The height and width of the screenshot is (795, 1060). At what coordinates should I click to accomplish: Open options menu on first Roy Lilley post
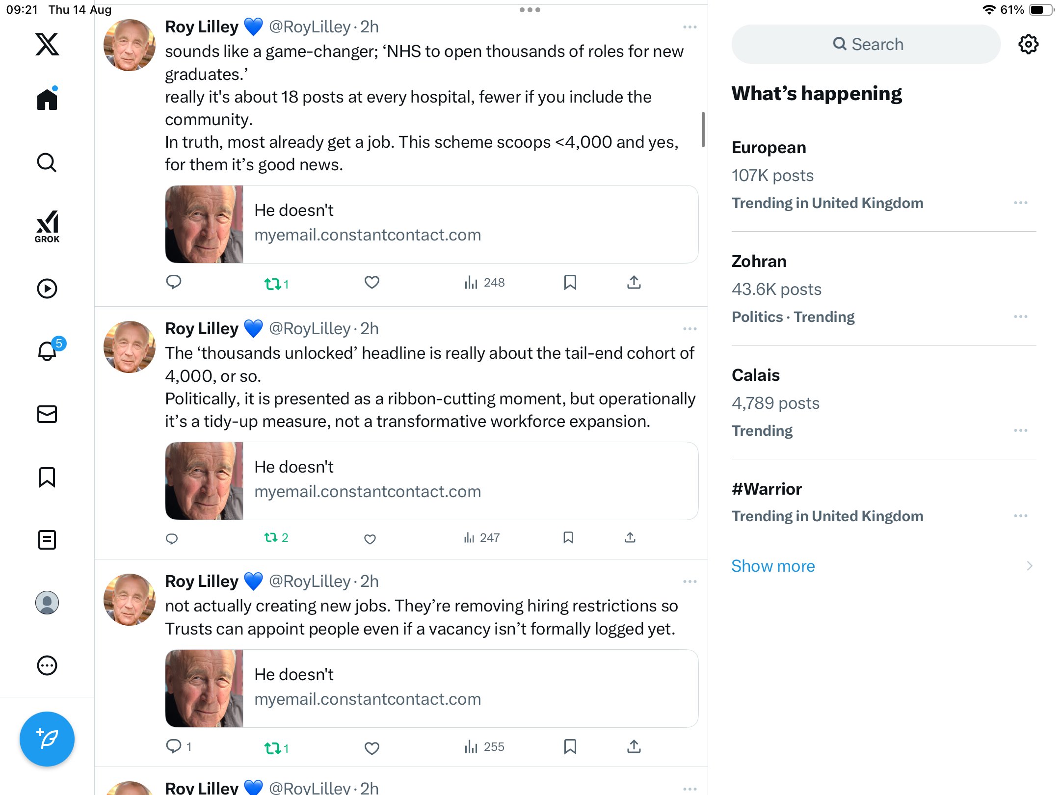tap(689, 27)
